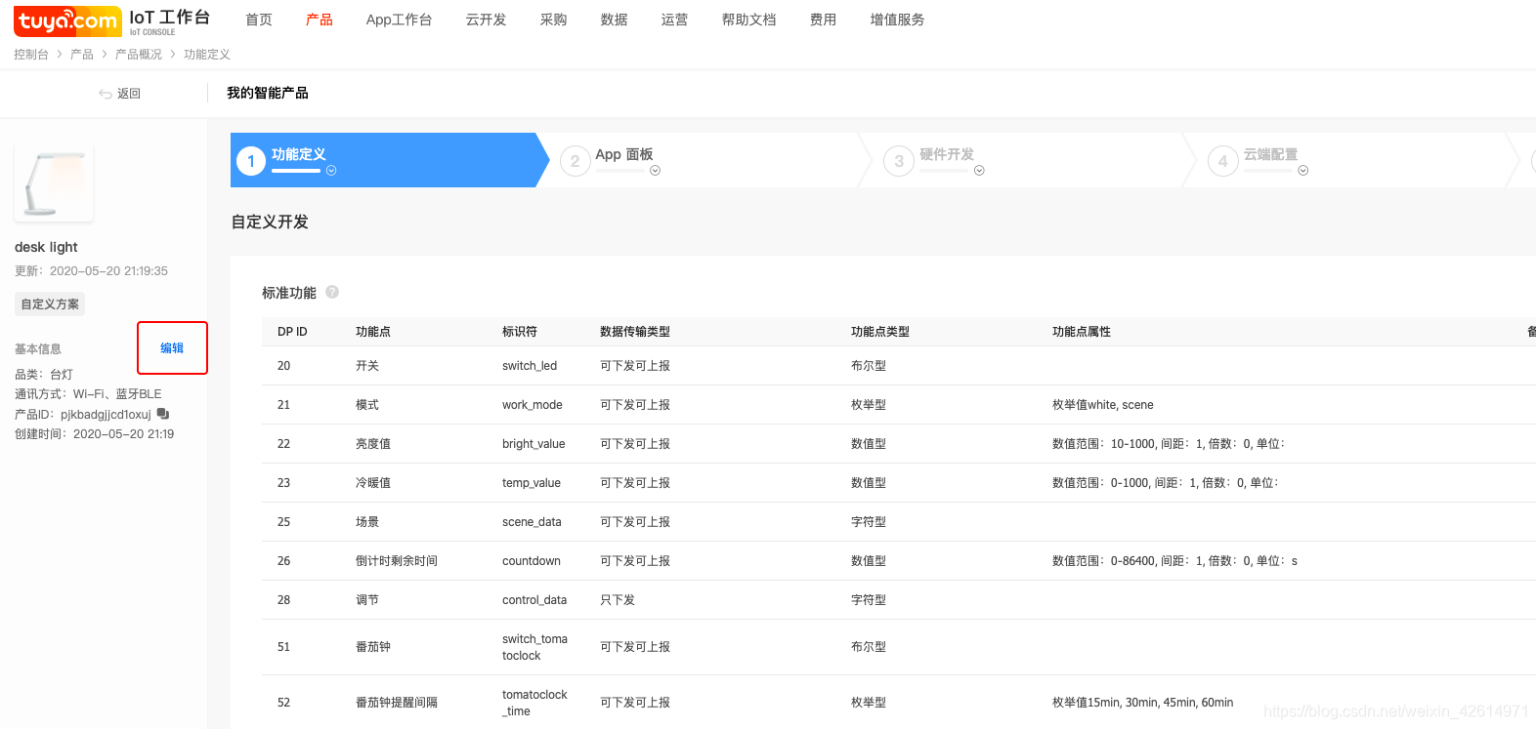Click the 功能点类型 column header

[880, 332]
